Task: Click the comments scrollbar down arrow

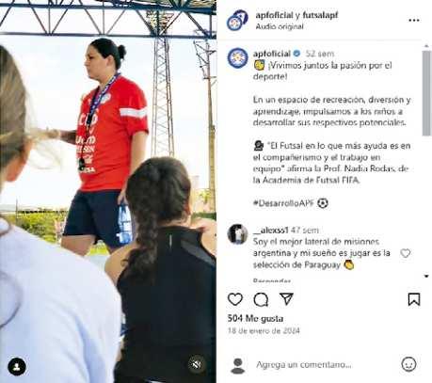Action: tap(426, 276)
